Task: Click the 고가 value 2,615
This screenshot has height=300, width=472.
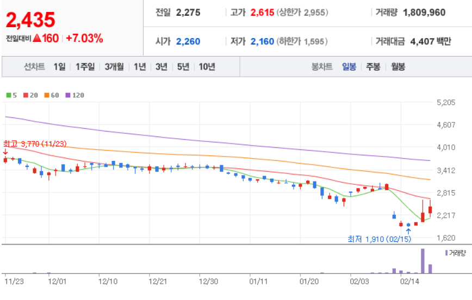Action: tap(262, 12)
